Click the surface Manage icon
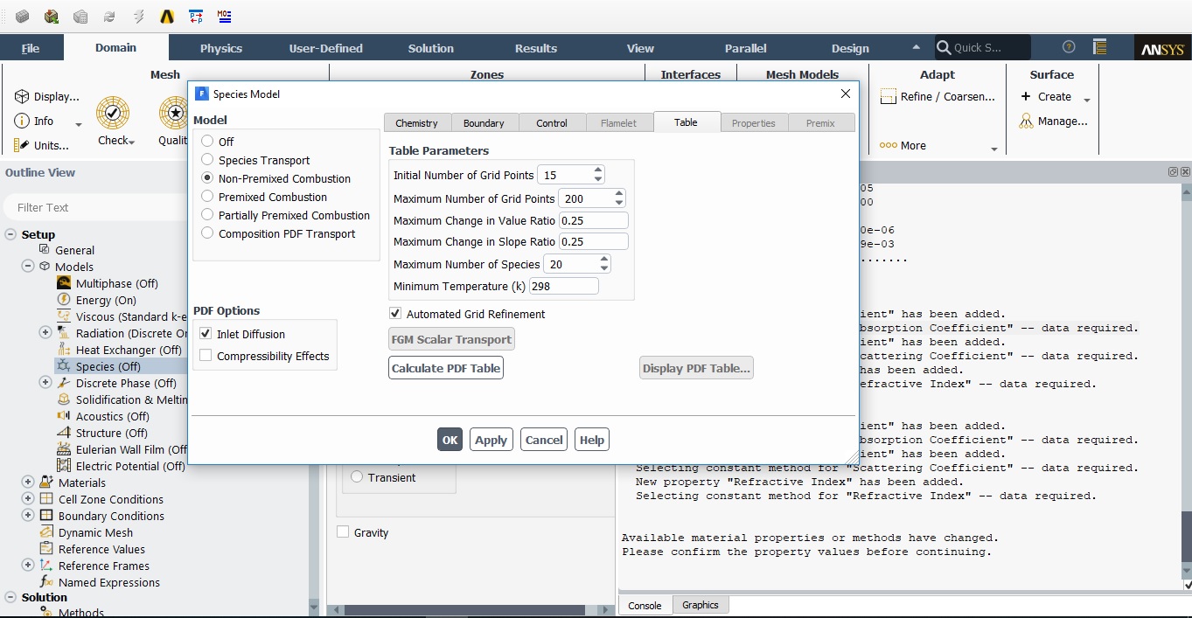Image resolution: width=1192 pixels, height=618 pixels. pos(1027,121)
